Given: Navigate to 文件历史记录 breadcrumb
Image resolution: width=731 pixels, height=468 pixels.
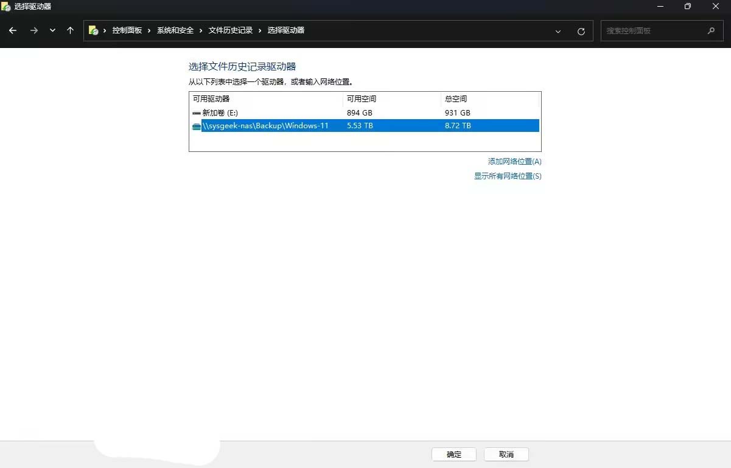Looking at the screenshot, I should [x=230, y=30].
